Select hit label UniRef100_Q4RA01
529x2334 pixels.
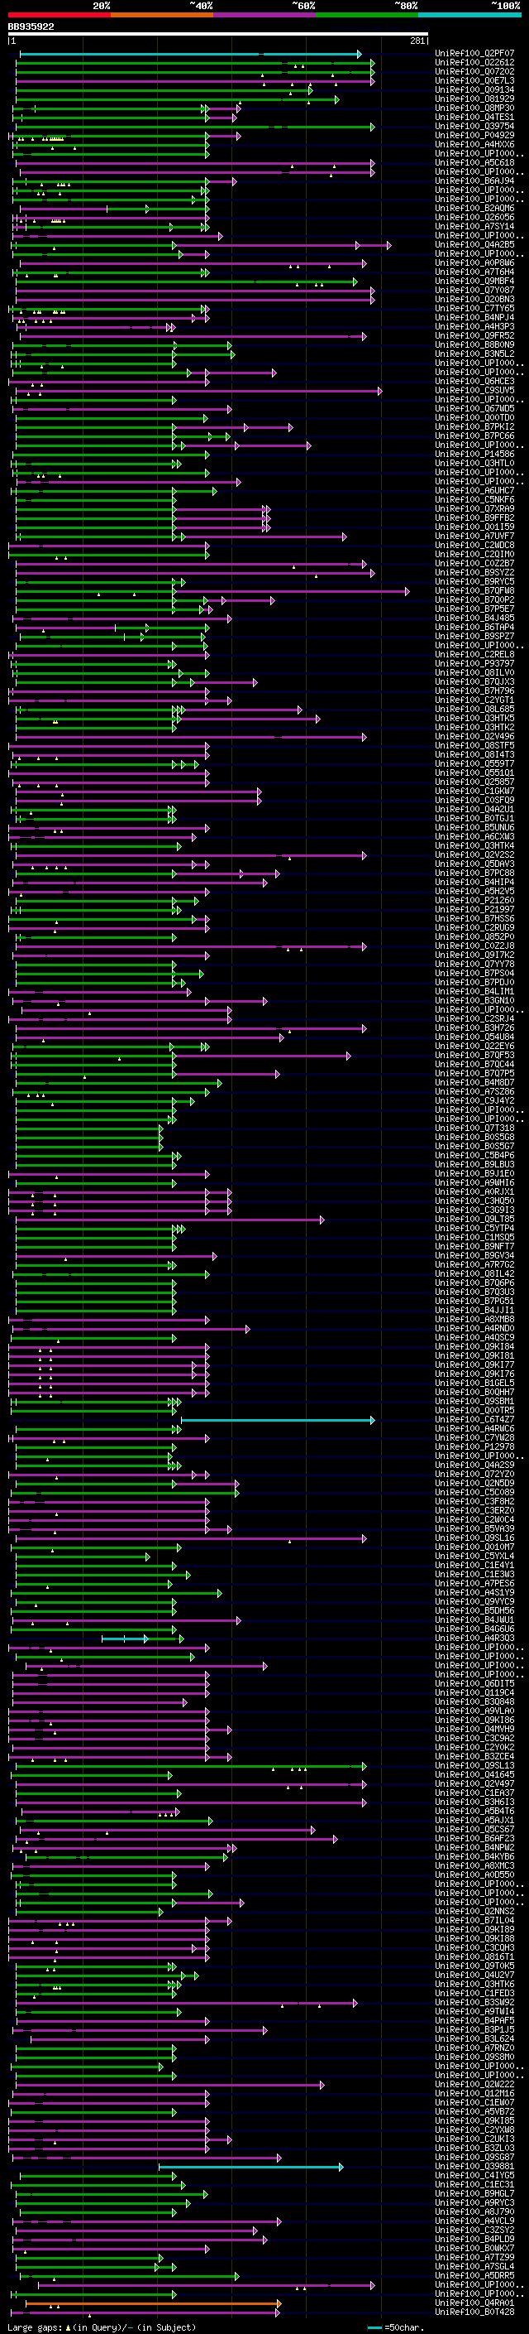[474, 2303]
